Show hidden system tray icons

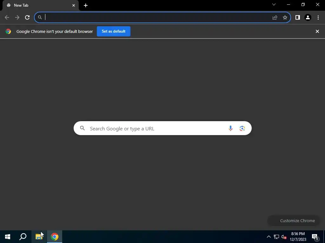(x=269, y=237)
